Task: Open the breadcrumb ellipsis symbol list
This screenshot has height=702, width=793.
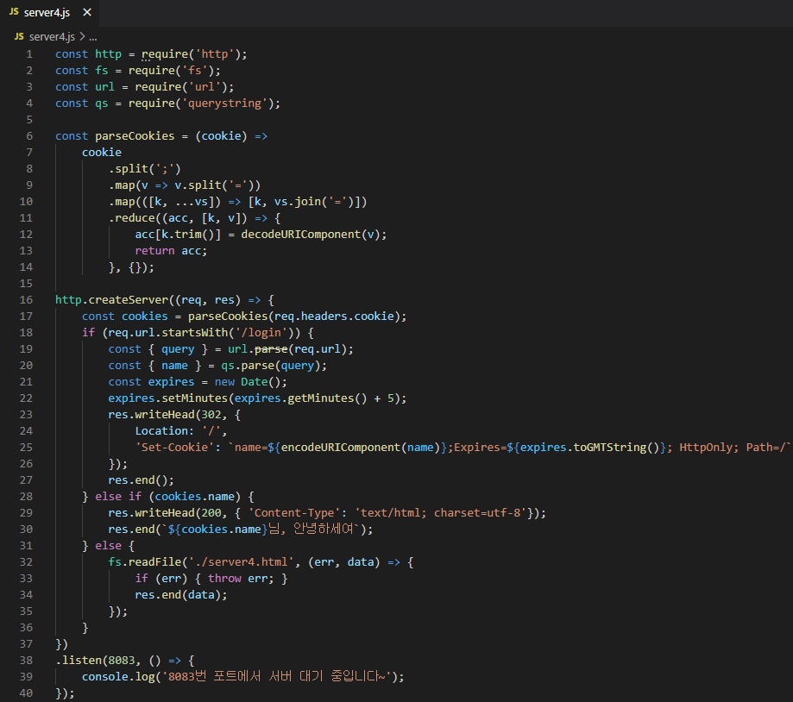Action: pos(93,37)
